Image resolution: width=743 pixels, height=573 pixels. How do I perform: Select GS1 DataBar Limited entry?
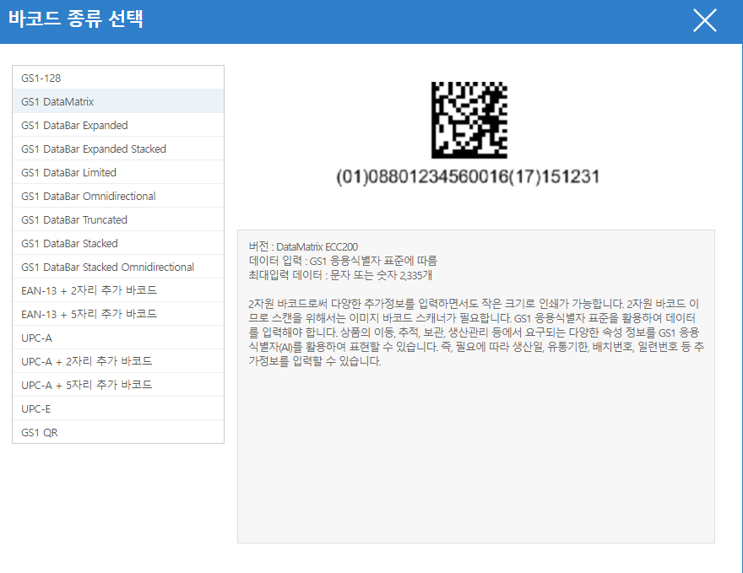[118, 172]
